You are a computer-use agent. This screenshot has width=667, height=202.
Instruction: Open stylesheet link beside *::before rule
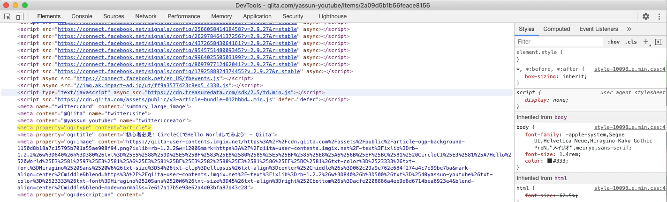(x=630, y=69)
